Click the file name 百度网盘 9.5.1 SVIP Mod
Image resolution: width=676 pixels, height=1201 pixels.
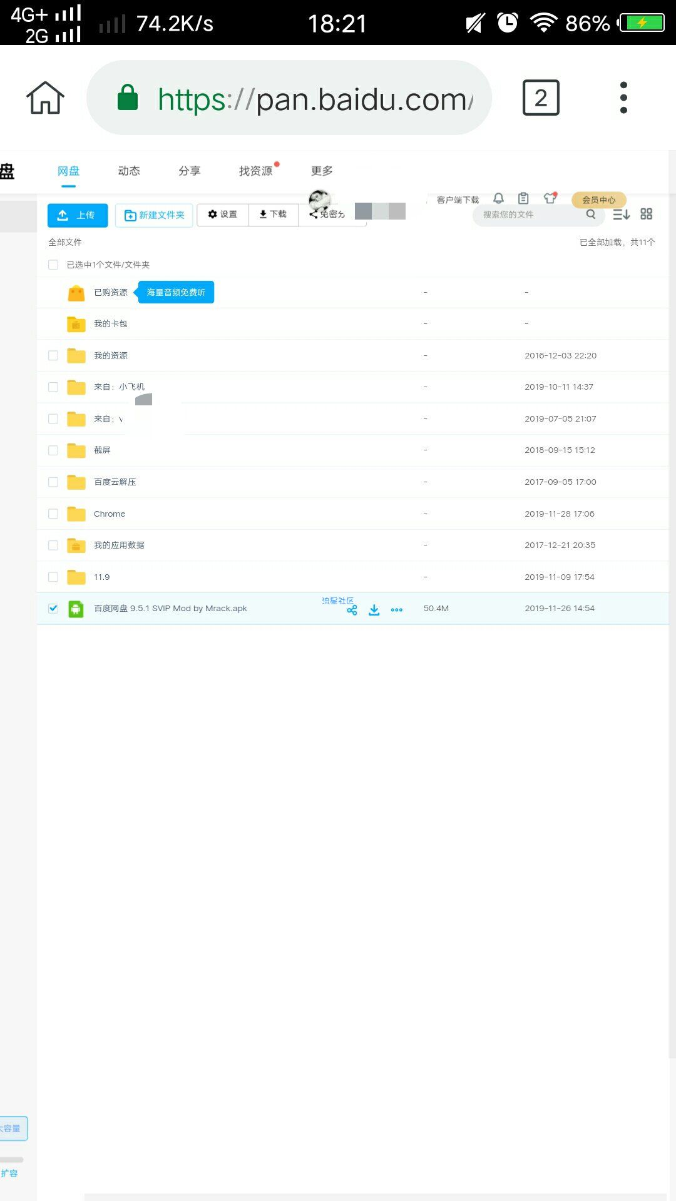170,608
